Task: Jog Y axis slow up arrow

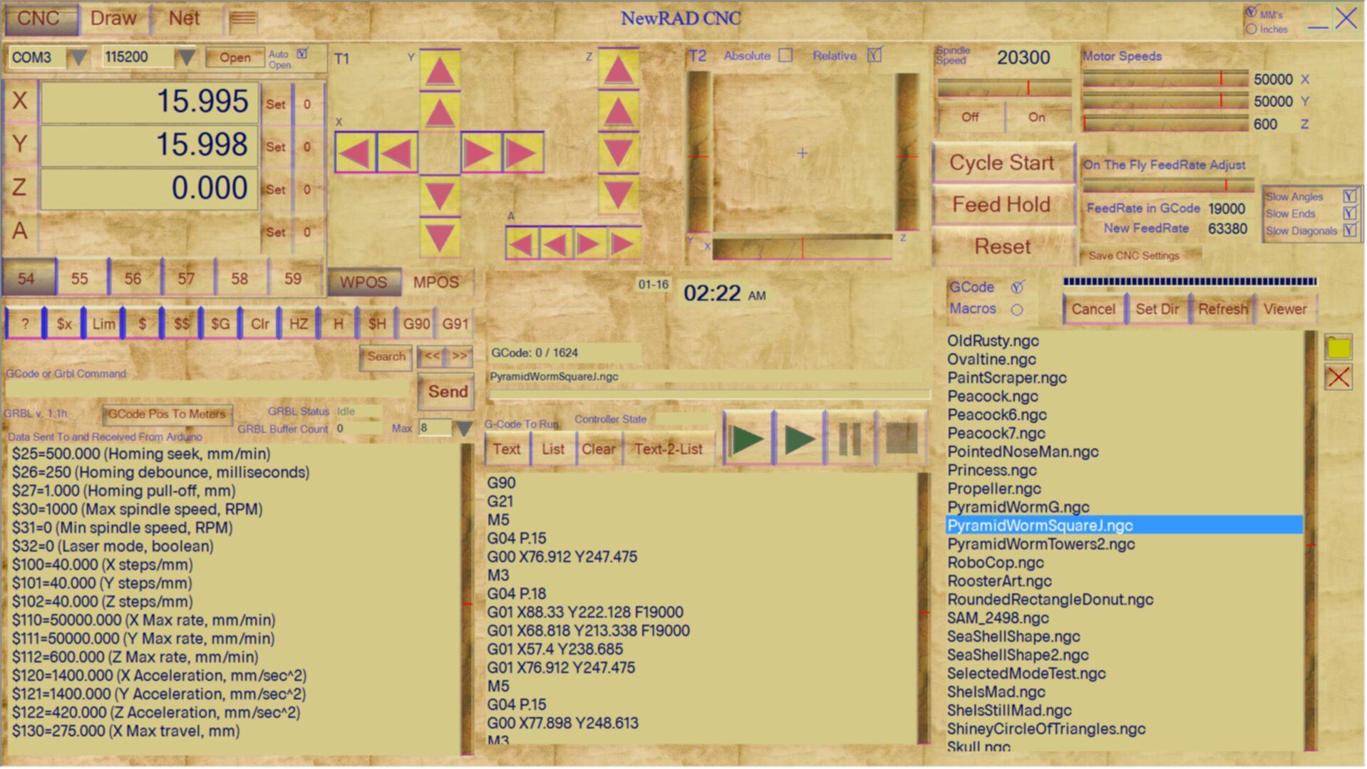Action: pyautogui.click(x=440, y=113)
